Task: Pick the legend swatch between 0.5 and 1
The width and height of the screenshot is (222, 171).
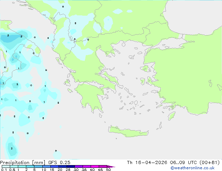Action: click(14, 166)
